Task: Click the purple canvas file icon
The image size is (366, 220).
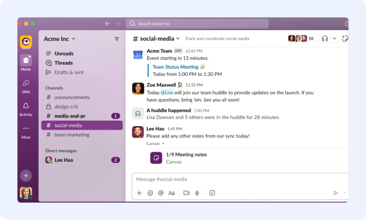Action: tap(156, 158)
